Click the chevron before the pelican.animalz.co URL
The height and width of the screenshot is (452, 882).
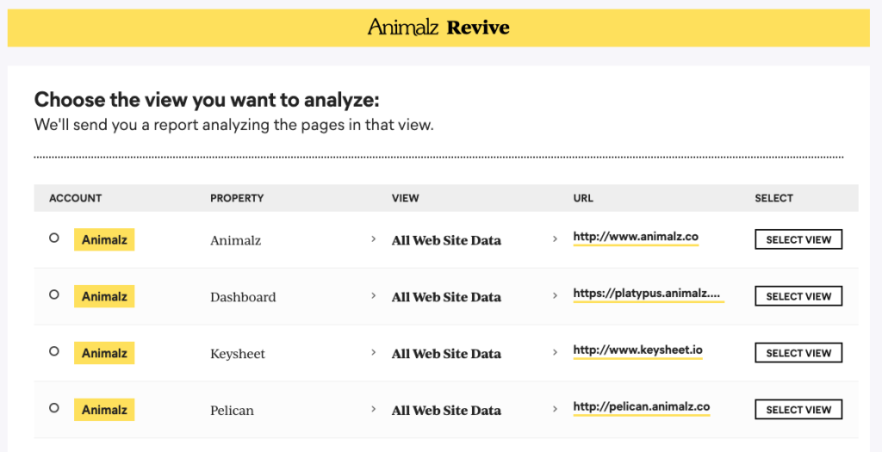coord(555,409)
